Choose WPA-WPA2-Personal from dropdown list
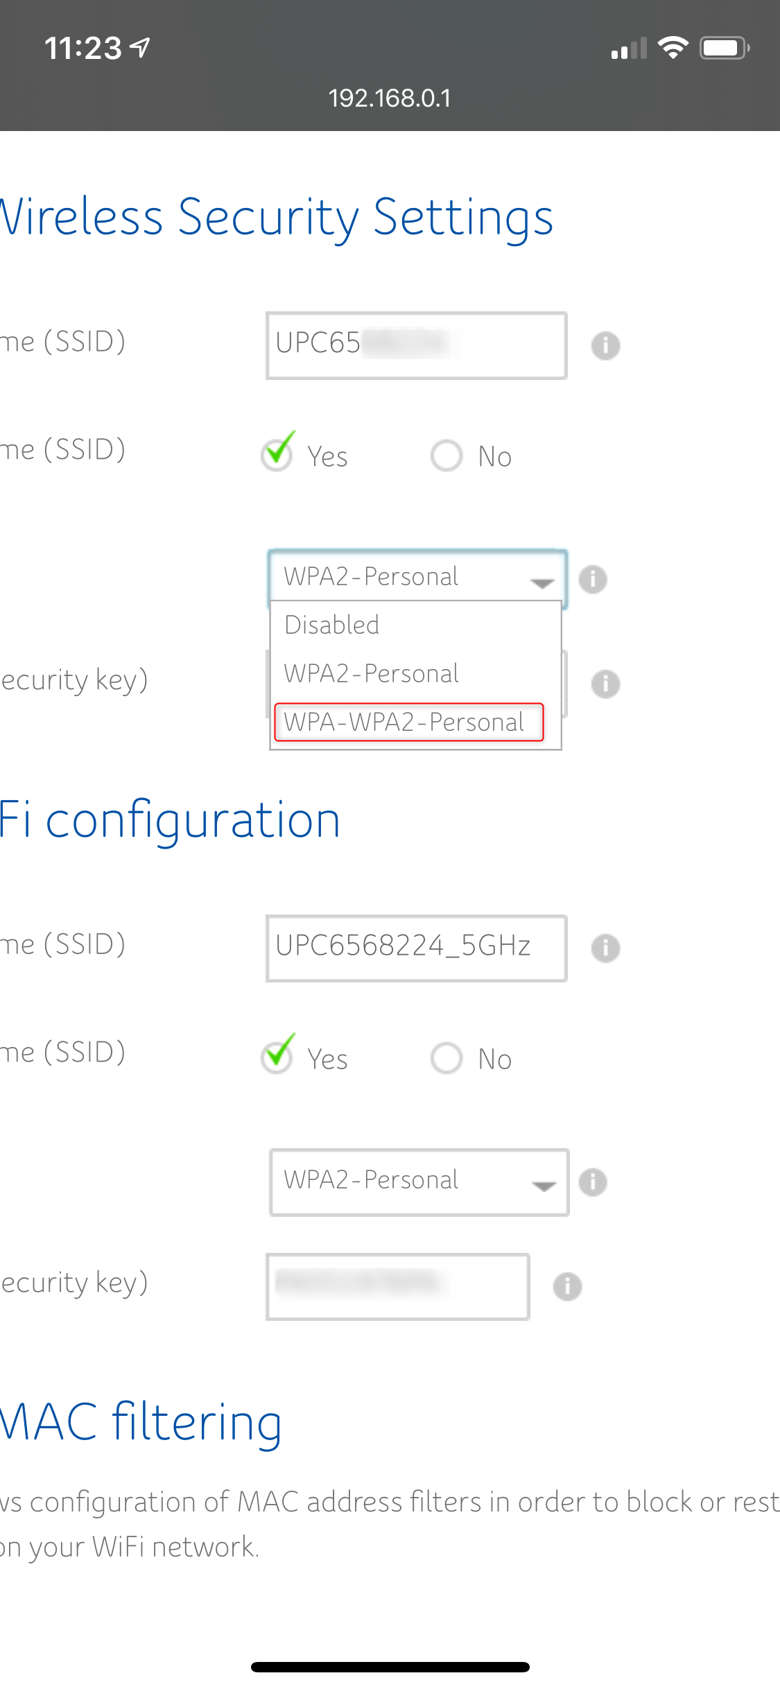The width and height of the screenshot is (780, 1689). tap(408, 722)
